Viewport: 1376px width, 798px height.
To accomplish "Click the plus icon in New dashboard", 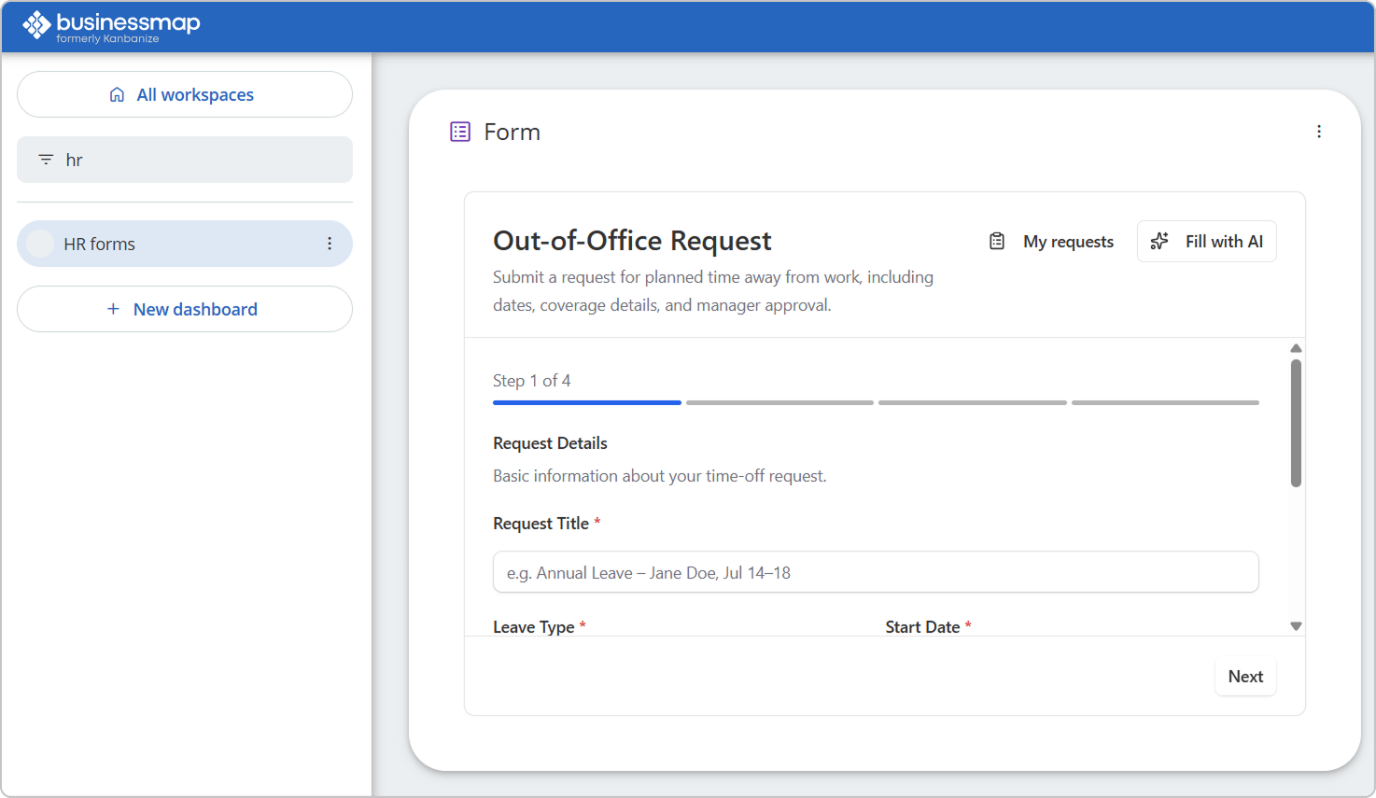I will (x=113, y=309).
